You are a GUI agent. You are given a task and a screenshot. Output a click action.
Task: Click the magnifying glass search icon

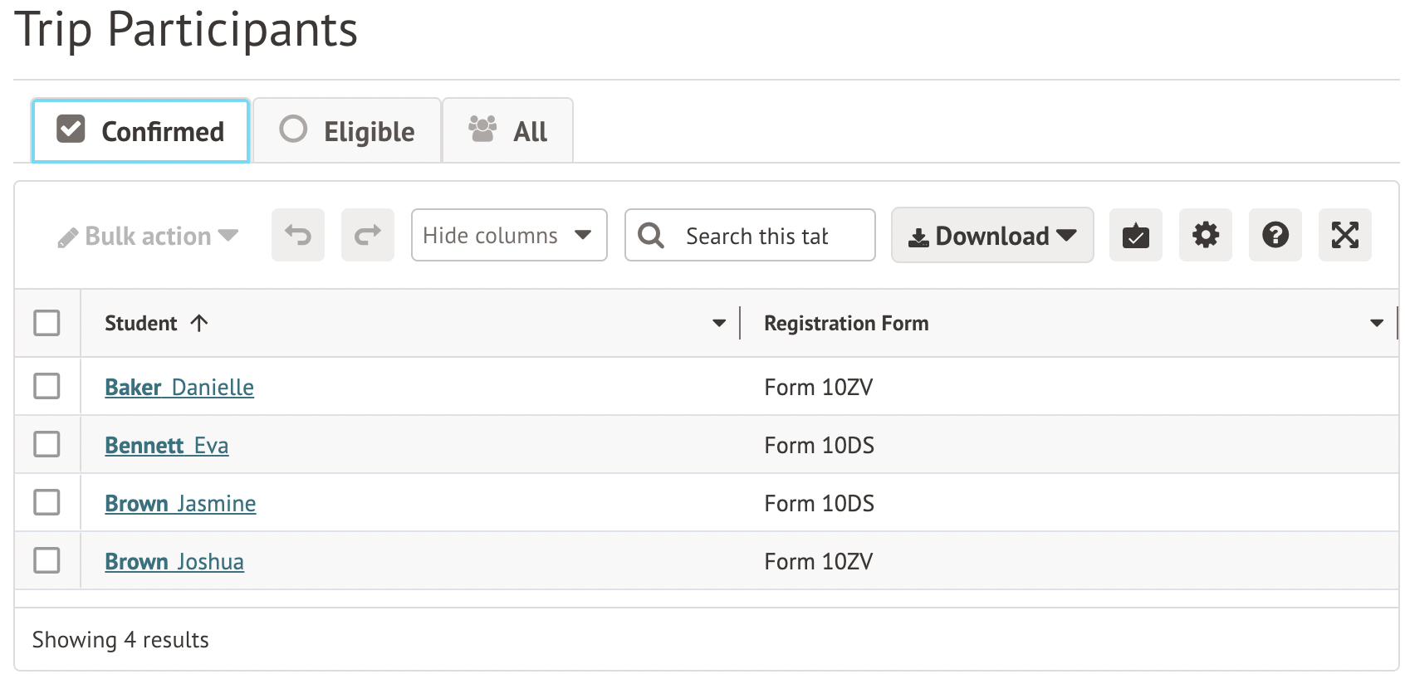651,236
